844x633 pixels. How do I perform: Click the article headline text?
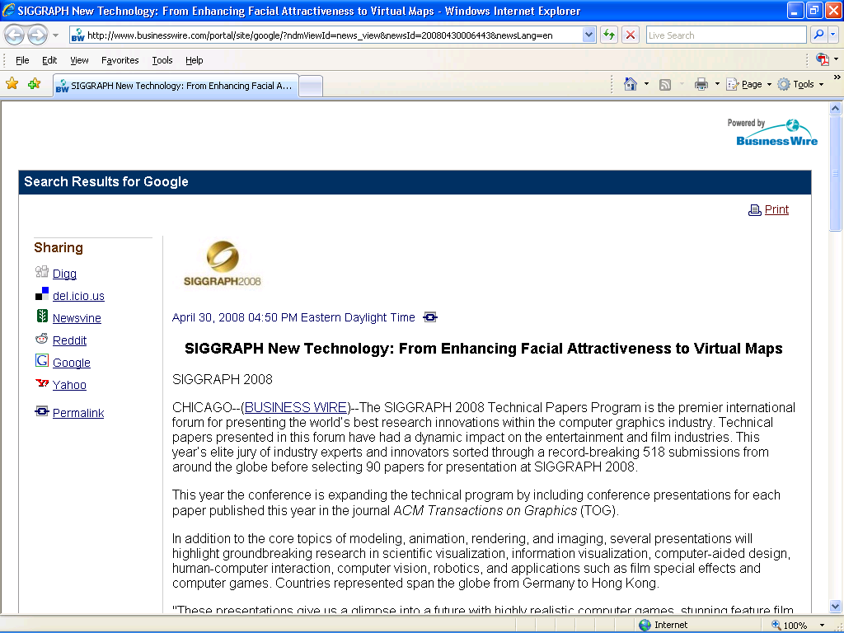(x=483, y=349)
